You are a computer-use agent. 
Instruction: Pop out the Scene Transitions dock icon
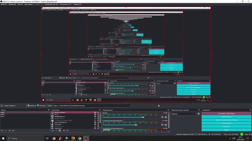[x=199, y=110]
